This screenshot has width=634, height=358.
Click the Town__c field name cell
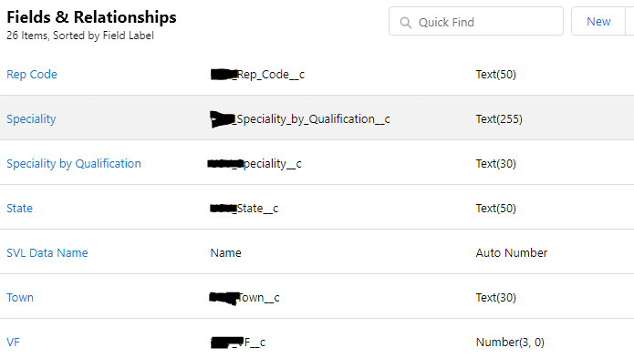point(244,298)
